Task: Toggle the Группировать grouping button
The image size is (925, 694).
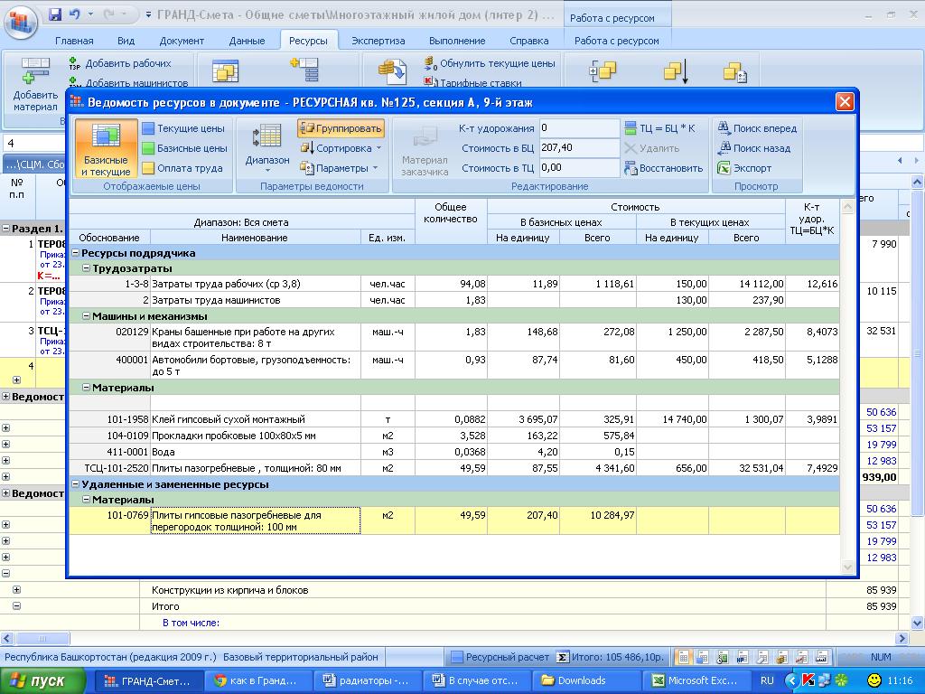Action: pyautogui.click(x=341, y=128)
